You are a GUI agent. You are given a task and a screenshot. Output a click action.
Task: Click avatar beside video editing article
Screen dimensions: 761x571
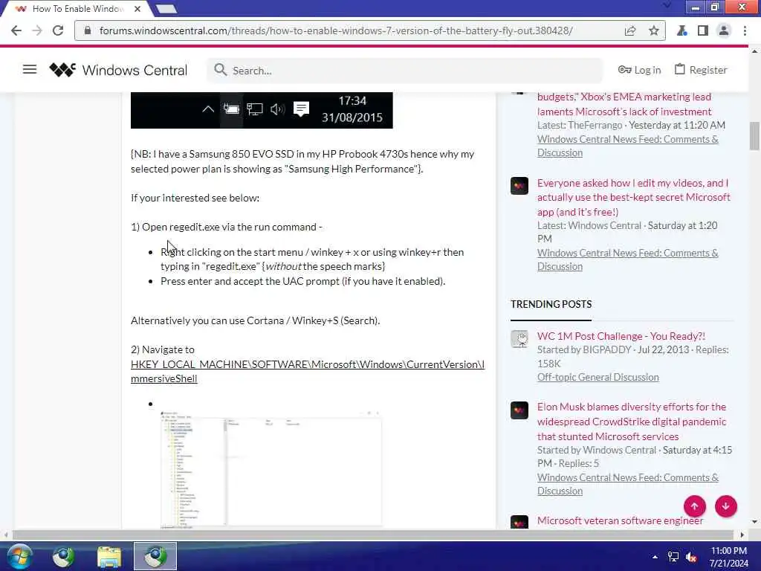pyautogui.click(x=519, y=185)
